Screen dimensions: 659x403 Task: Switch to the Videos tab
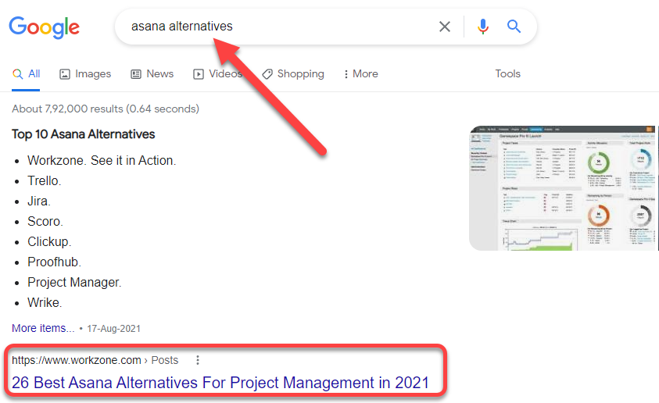point(217,74)
